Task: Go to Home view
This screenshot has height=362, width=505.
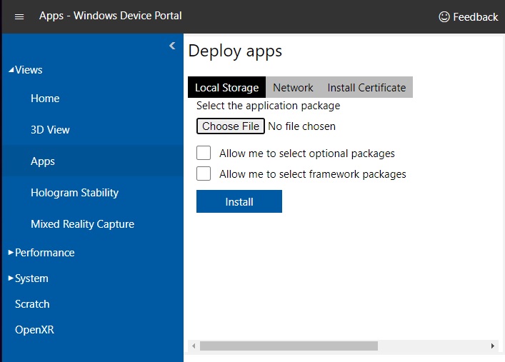Action: [45, 99]
